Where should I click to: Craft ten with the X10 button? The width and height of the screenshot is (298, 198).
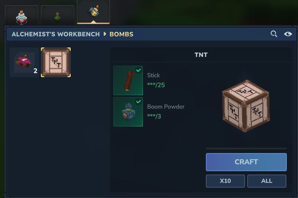point(225,181)
